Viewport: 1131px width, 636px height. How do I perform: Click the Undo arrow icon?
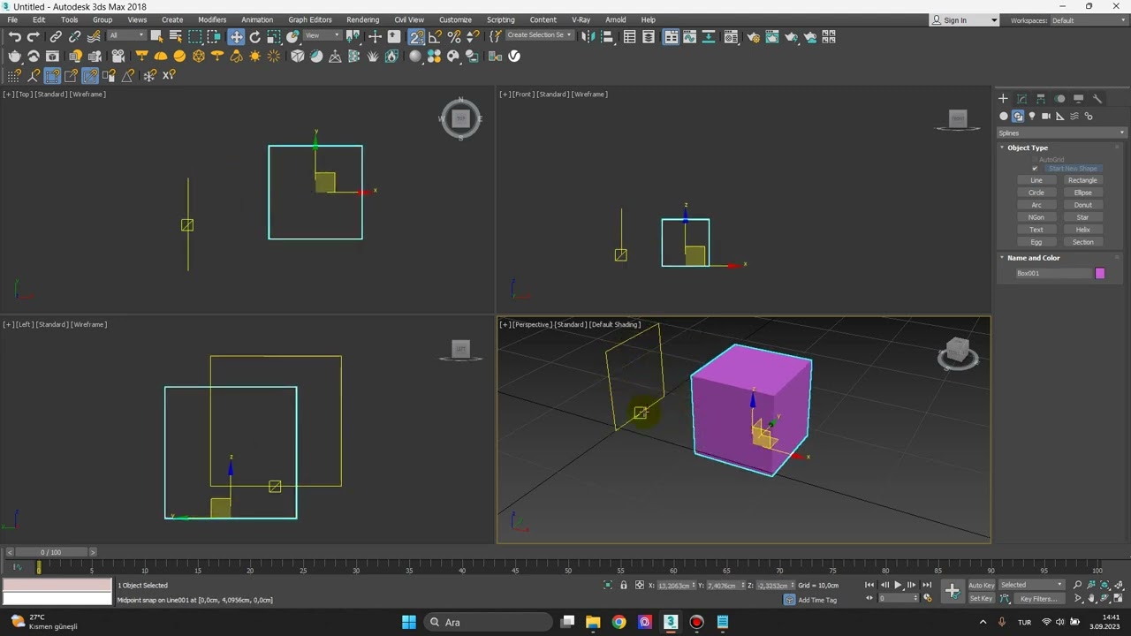pyautogui.click(x=14, y=36)
